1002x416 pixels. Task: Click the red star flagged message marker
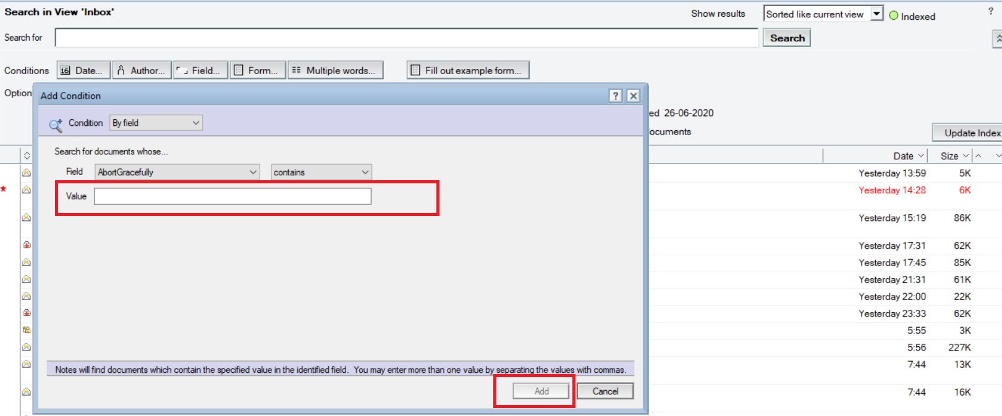[4, 189]
